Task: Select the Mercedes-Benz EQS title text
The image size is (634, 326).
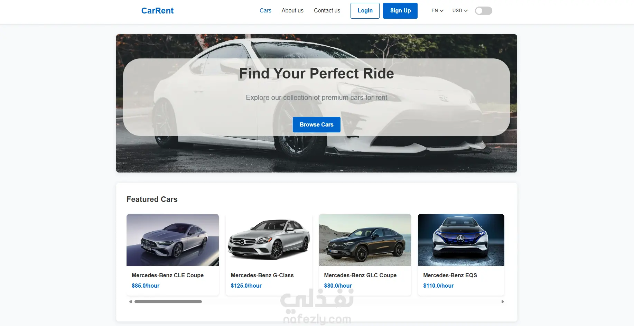Action: pyautogui.click(x=450, y=275)
